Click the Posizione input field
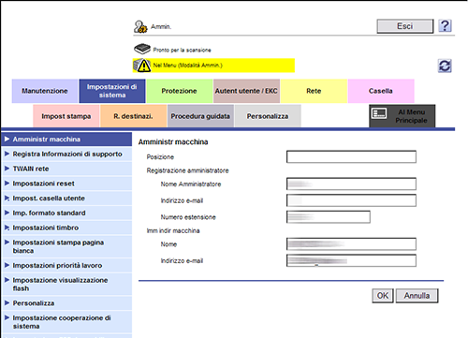Screen dimensions: 468x338 [x=351, y=156]
